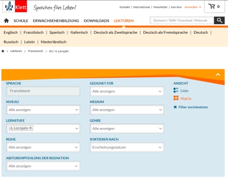Click the Liste view icon
This screenshot has height=178, width=228.
(176, 90)
